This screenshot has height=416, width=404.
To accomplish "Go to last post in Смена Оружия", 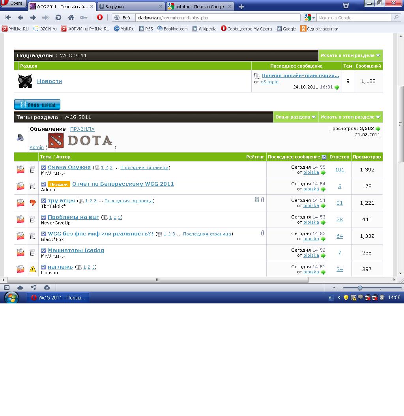I will [x=323, y=173].
